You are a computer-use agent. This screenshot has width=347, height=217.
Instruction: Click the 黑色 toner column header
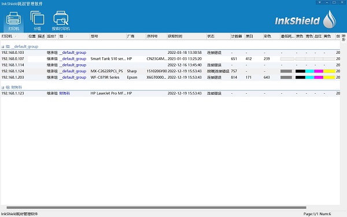pyautogui.click(x=300, y=36)
